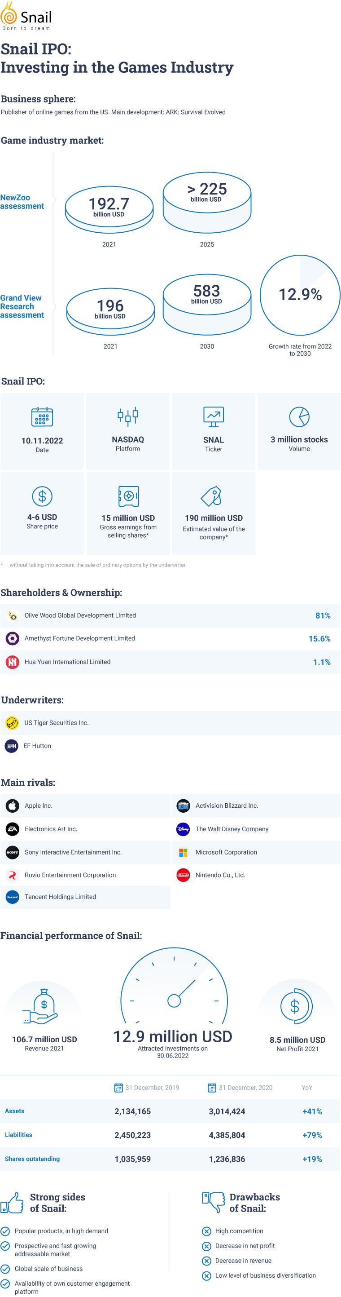Click checkmark beside Global scale of business

(5, 1269)
